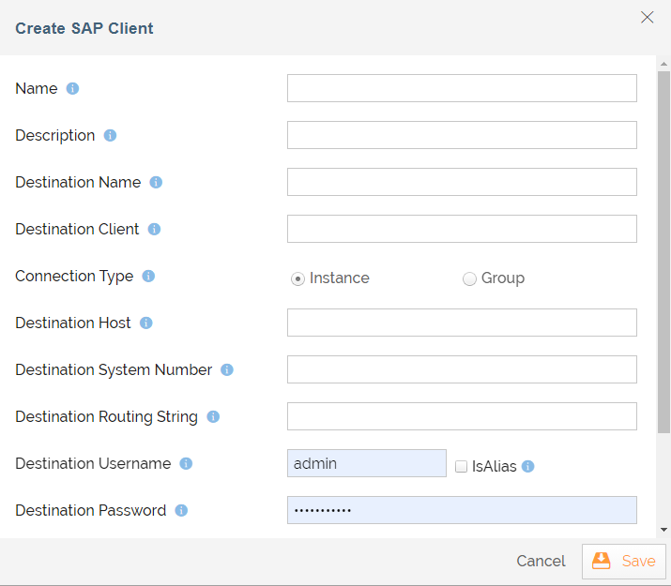Click the Destination Name info icon
The width and height of the screenshot is (671, 586).
[156, 182]
